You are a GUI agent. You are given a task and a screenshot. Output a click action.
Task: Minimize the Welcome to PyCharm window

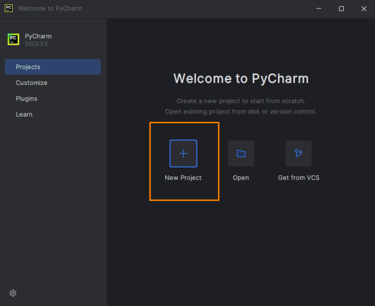319,9
